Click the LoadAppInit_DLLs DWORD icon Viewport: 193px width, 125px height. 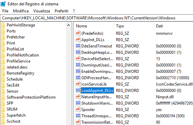point(78,90)
